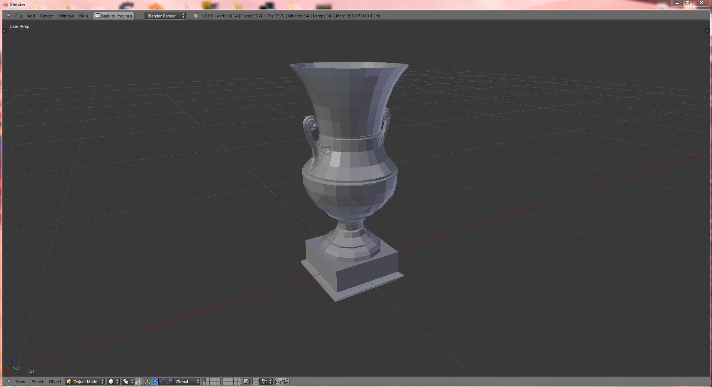Viewport: 712px width, 387px height.
Task: Open the Render menu
Action: tap(46, 16)
